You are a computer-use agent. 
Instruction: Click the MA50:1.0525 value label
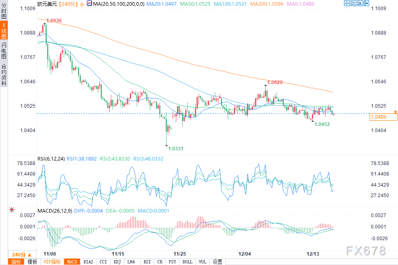point(195,4)
